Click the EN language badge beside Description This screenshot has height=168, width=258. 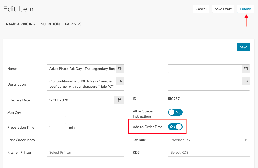[120, 81]
